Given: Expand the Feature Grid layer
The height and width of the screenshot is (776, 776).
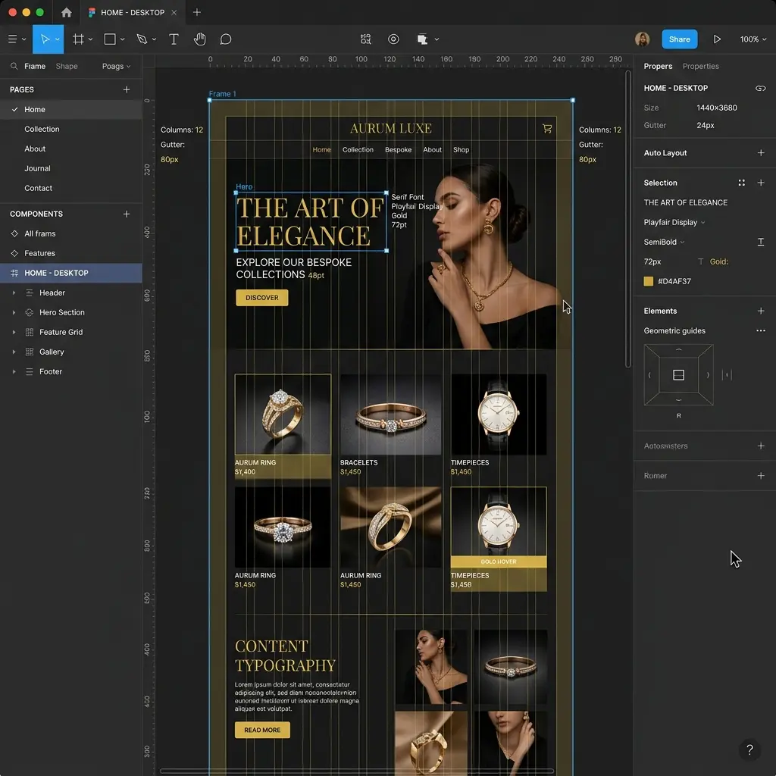Looking at the screenshot, I should 14,332.
